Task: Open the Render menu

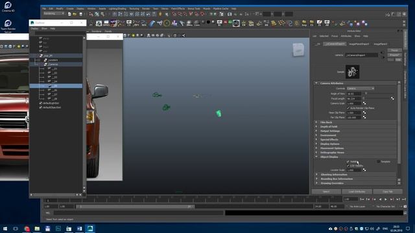Action: pos(146,8)
